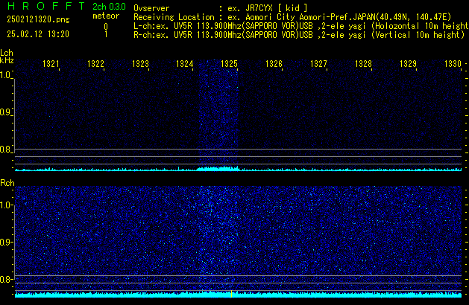Click the 1325 time marker
The height and width of the screenshot is (305, 469).
tap(229, 64)
